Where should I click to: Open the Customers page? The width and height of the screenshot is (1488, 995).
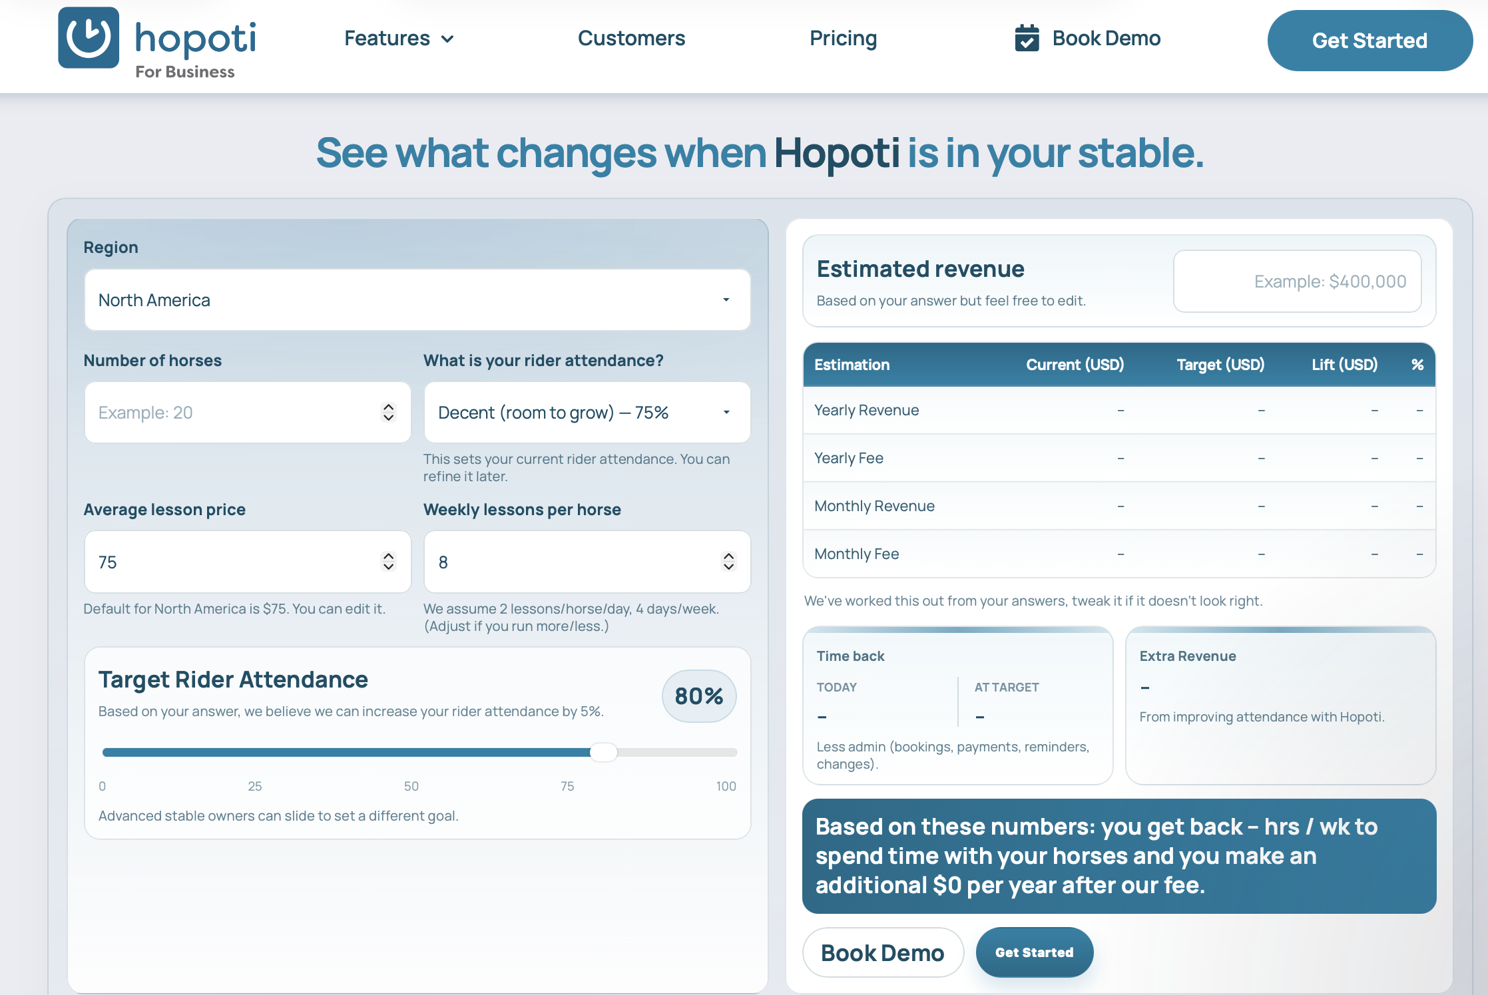[631, 39]
